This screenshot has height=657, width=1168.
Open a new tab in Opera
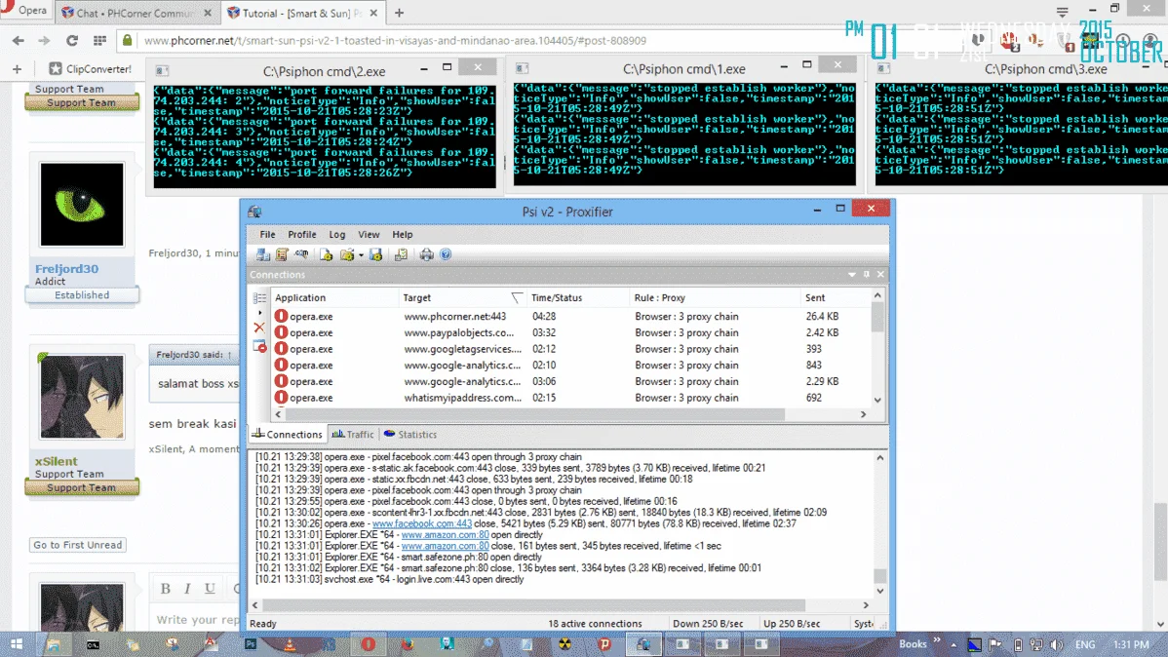[400, 13]
